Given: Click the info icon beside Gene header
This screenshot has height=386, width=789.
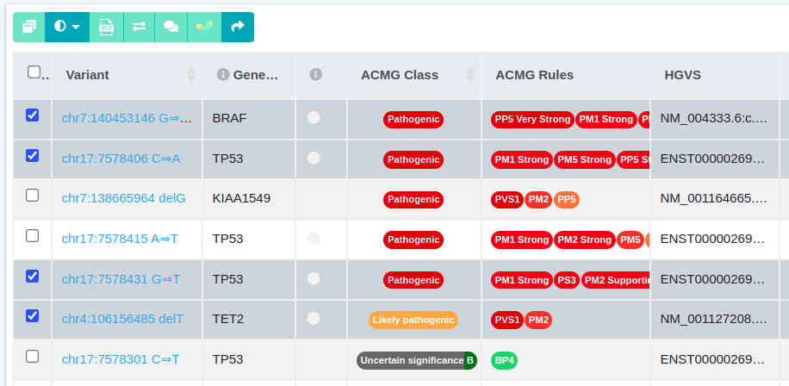Looking at the screenshot, I should pyautogui.click(x=223, y=74).
